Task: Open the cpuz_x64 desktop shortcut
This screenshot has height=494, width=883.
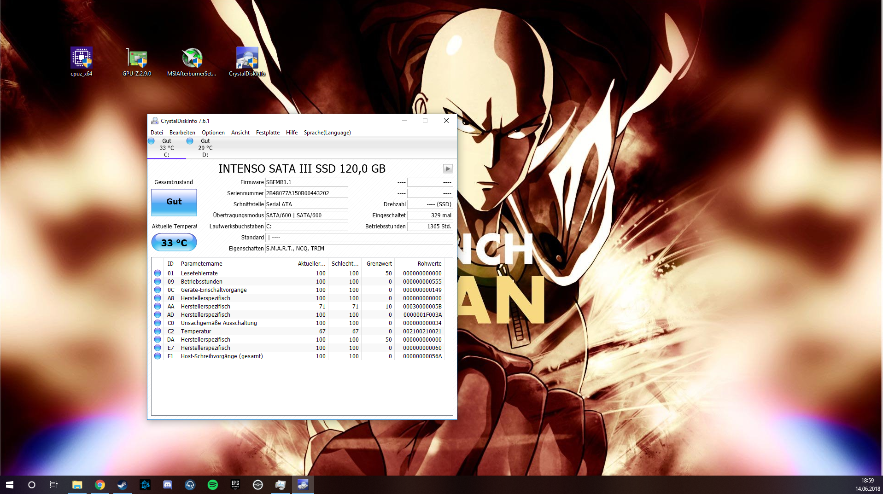Action: [x=82, y=61]
